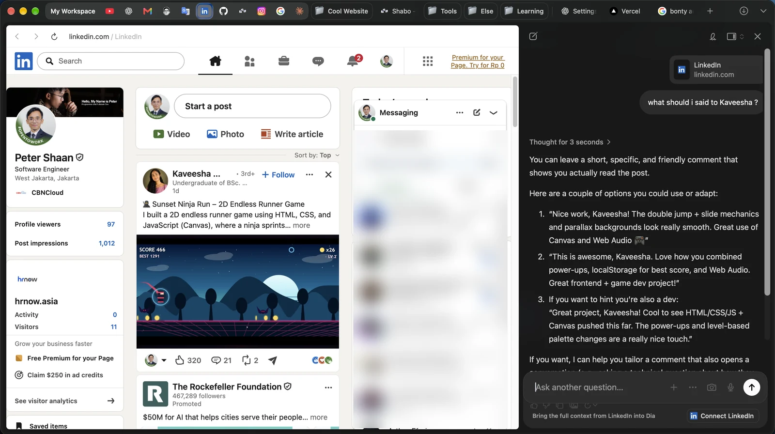The image size is (775, 434).
Task: Open LinkedIn Jobs briefcase icon
Action: [x=284, y=61]
